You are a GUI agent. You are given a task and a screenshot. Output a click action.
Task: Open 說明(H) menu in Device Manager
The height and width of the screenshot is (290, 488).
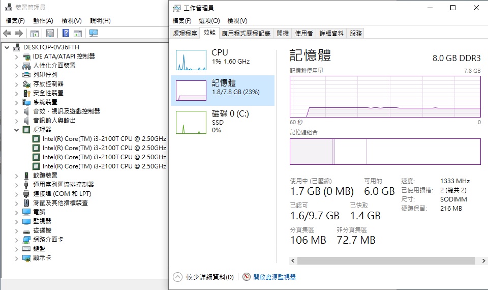pyautogui.click(x=100, y=21)
